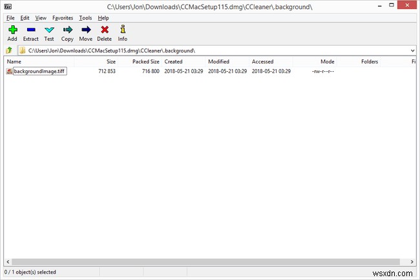Maximize the 7-Zip window
420x280 pixels.
point(392,5)
